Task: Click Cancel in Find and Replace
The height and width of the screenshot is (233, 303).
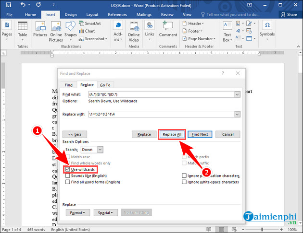Action: 227,134
